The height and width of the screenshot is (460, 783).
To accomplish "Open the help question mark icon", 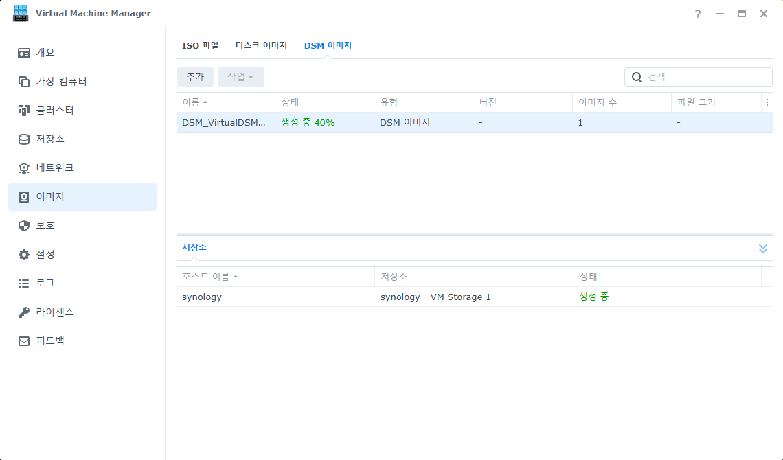I will (x=698, y=14).
